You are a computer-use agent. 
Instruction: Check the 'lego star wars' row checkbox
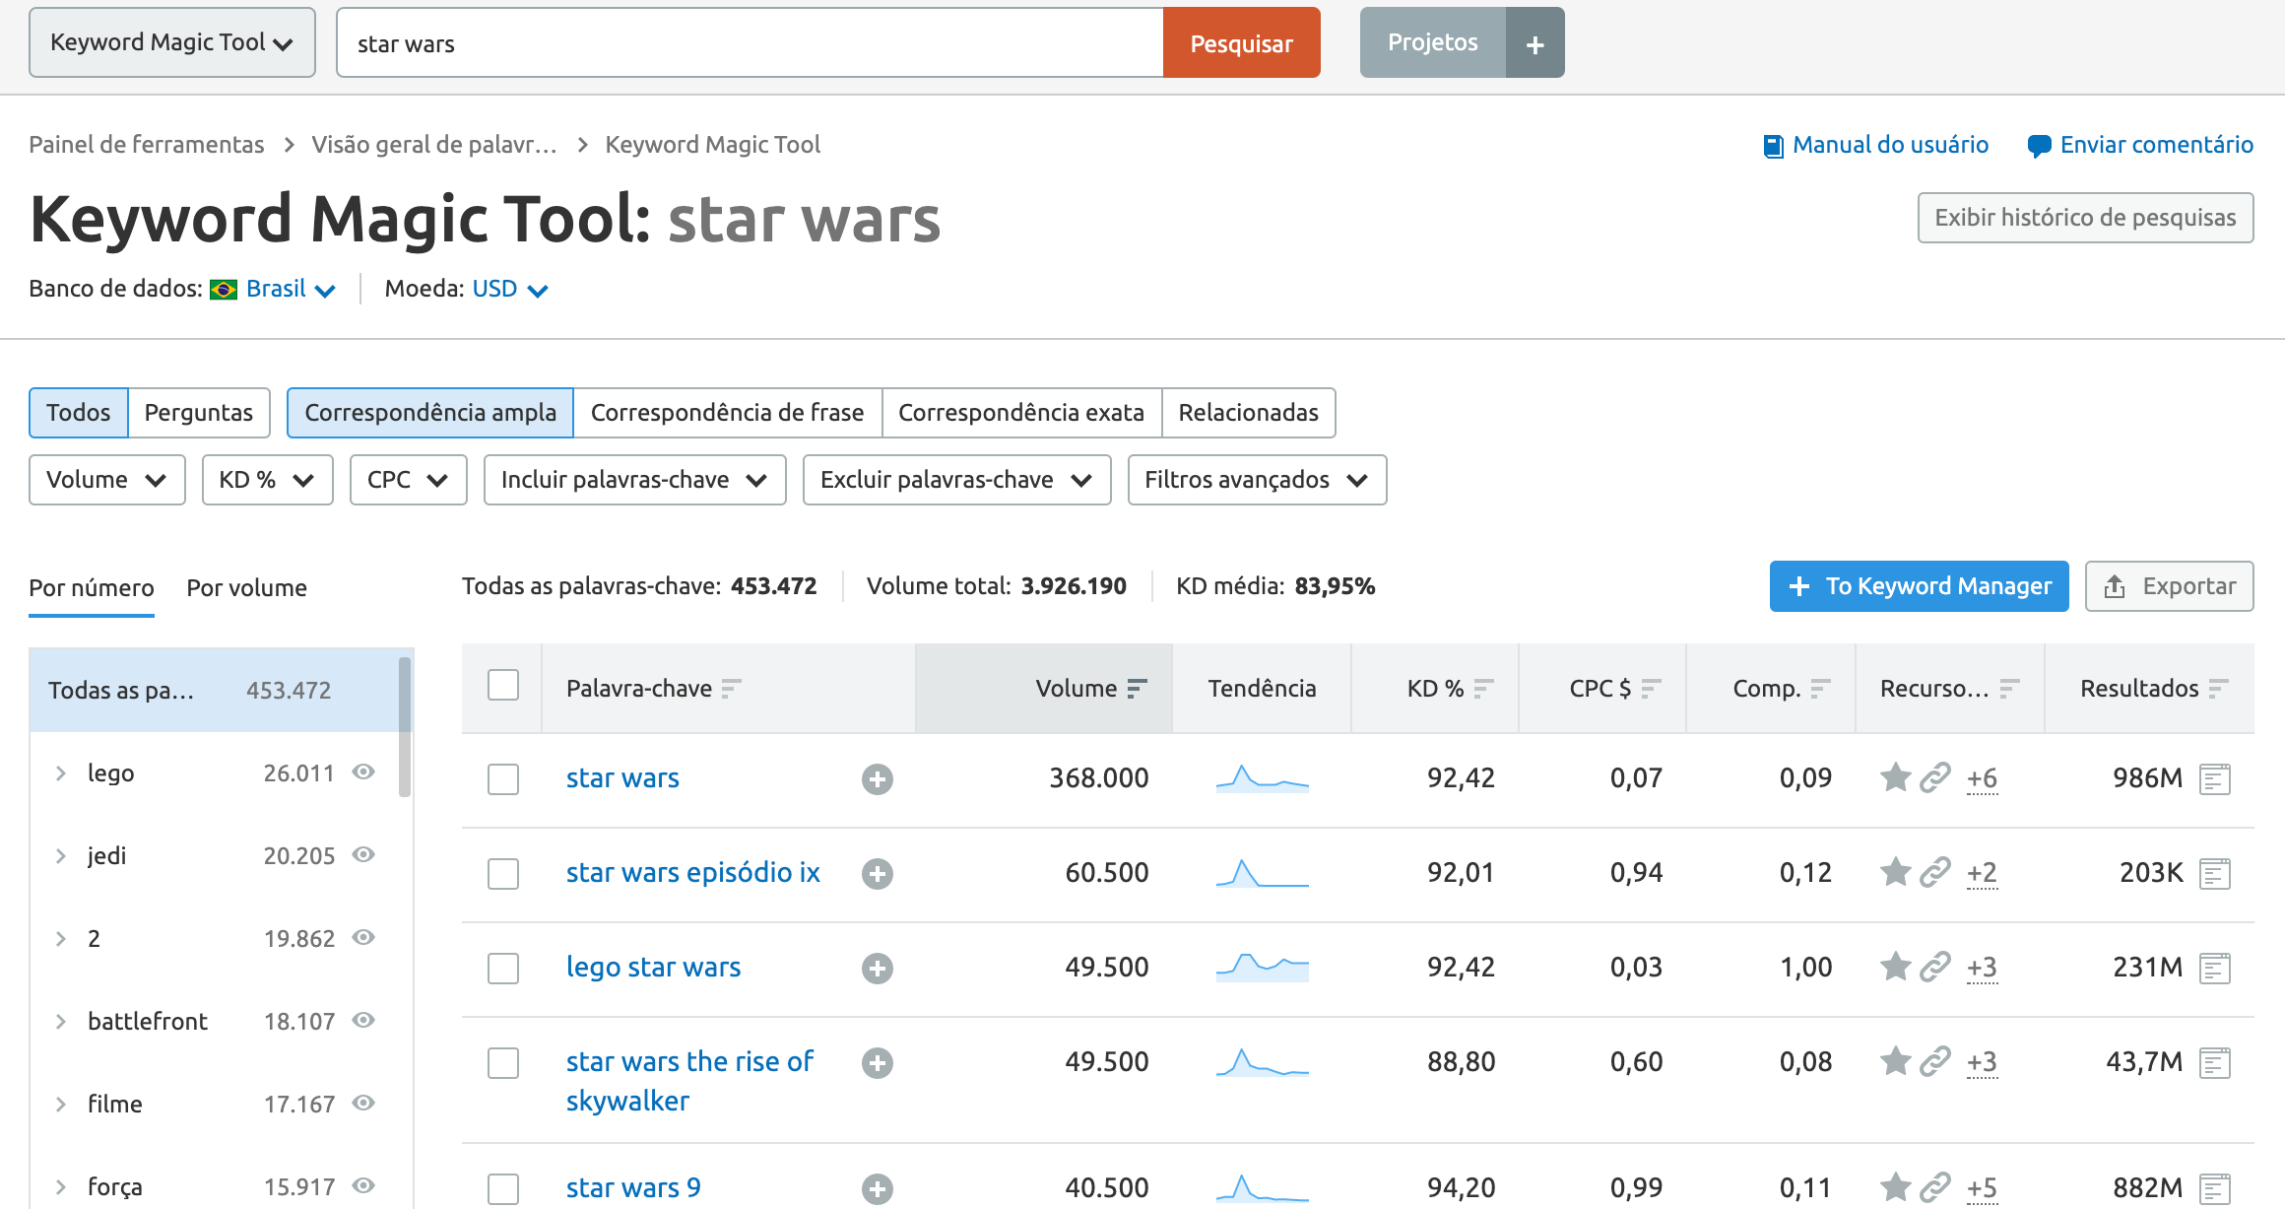pyautogui.click(x=503, y=969)
